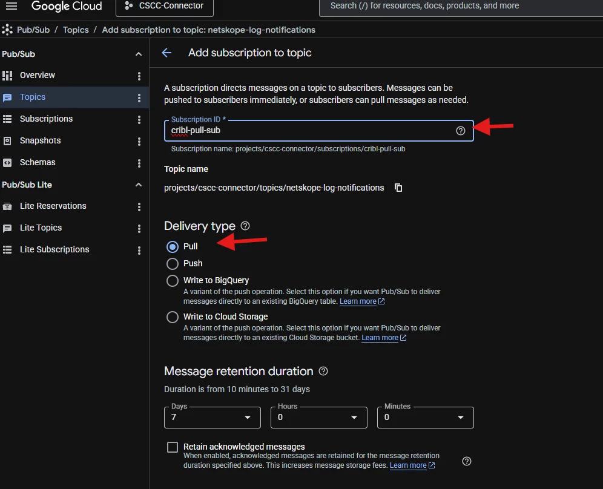Open help icon for Retain acknowledged messages
Image resolution: width=603 pixels, height=489 pixels.
[467, 461]
